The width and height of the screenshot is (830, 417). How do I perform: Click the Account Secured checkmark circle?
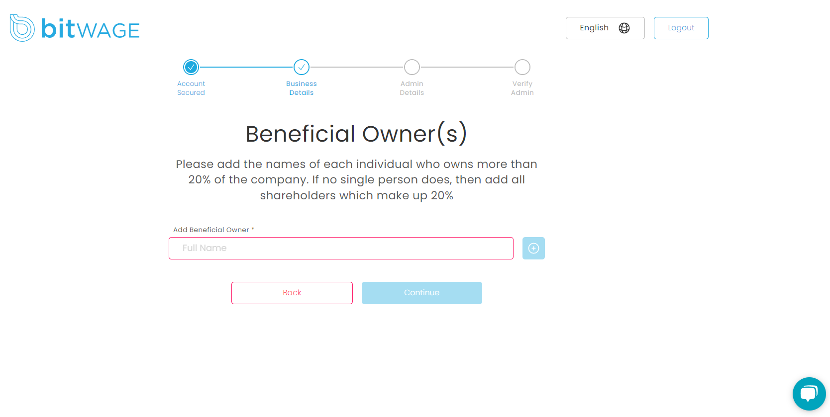tap(191, 67)
